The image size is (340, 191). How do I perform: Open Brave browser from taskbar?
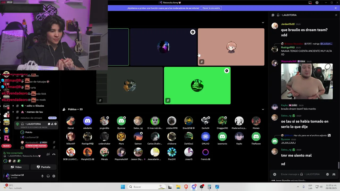186,187
